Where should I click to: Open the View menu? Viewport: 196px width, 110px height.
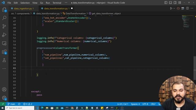tap(35, 3)
